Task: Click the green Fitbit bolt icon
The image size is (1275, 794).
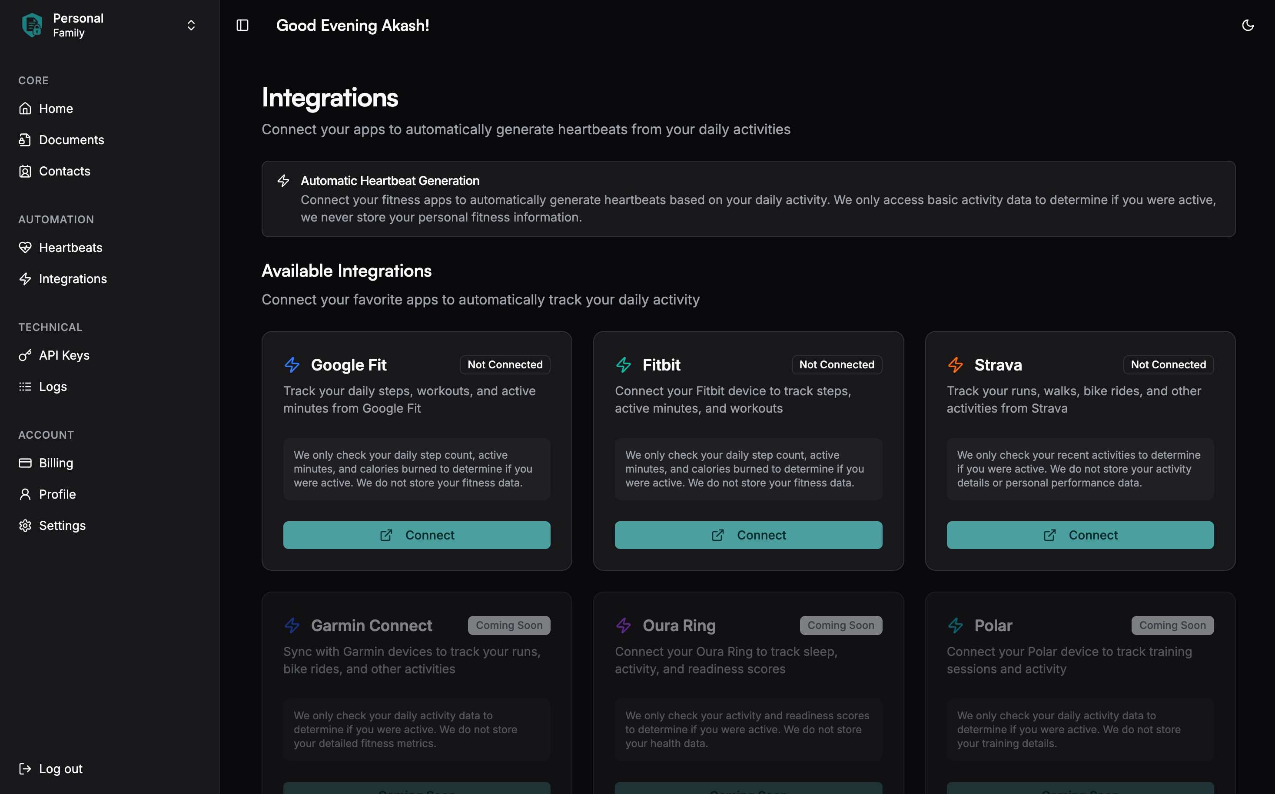Action: (x=624, y=364)
